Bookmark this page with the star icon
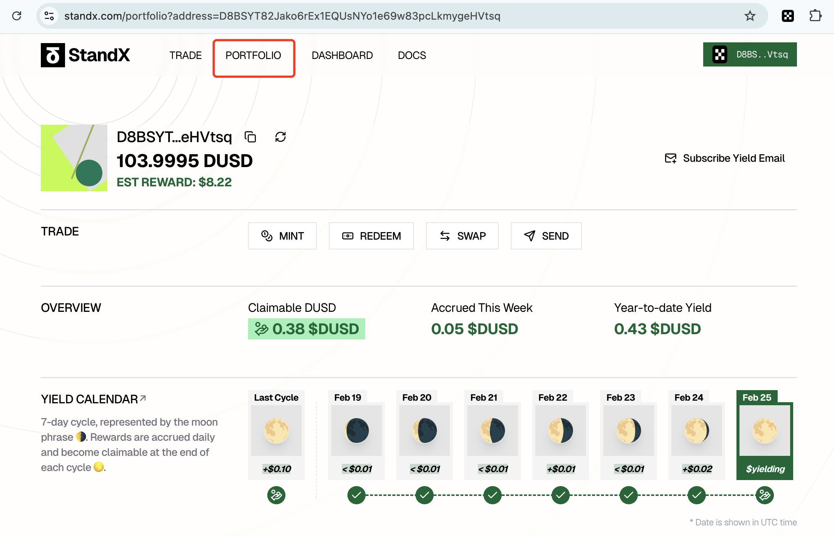The height and width of the screenshot is (536, 834). click(750, 16)
